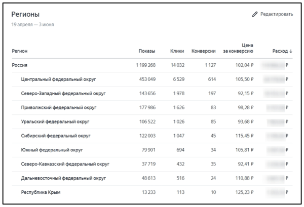Select Южный федеральный округ row

[x=52, y=150]
